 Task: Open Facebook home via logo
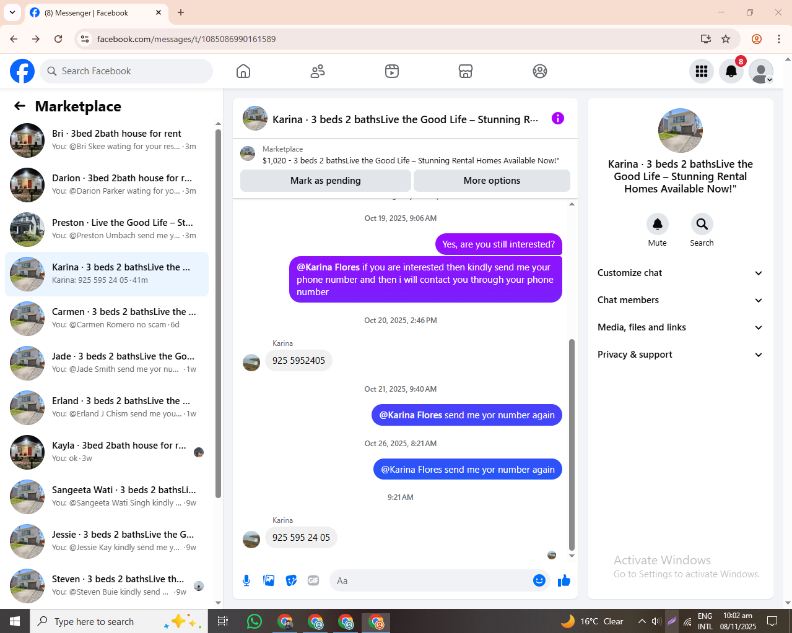[x=22, y=71]
